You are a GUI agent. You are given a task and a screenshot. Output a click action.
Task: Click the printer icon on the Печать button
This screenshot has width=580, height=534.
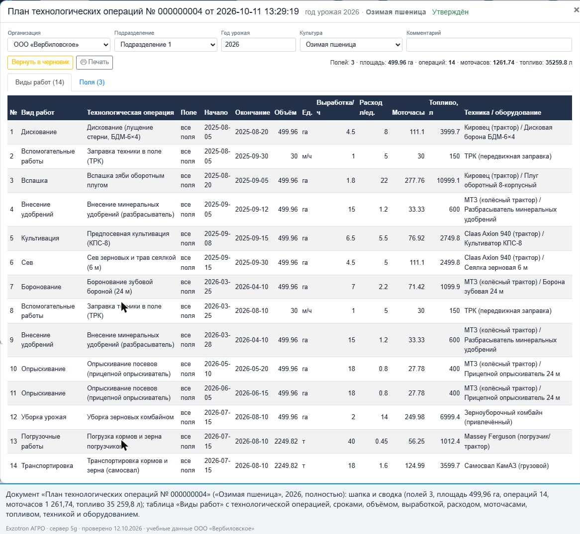coord(84,62)
